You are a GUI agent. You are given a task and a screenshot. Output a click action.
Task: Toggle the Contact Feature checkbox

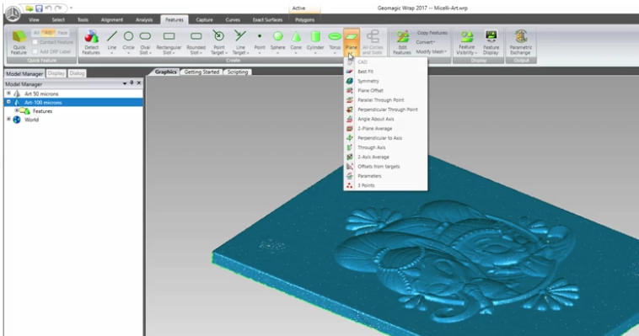(35, 42)
